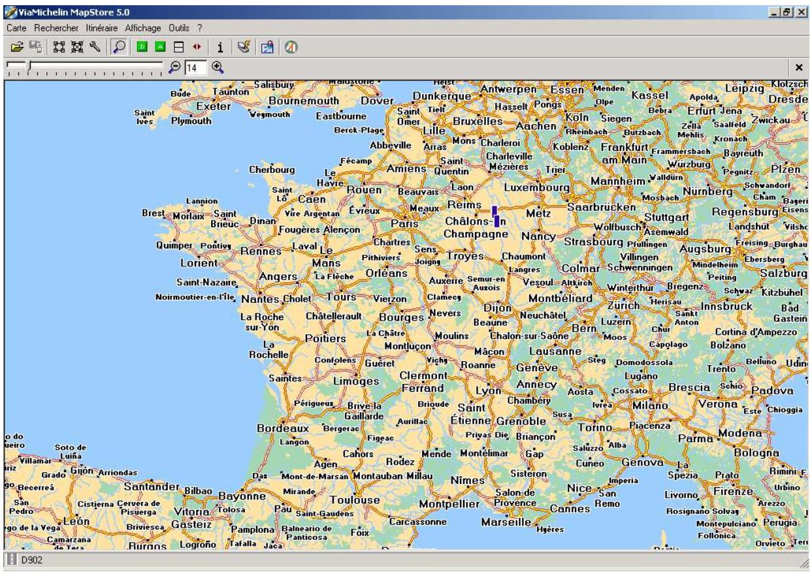Open the Outils menu
The width and height of the screenshot is (812, 572).
(x=180, y=28)
